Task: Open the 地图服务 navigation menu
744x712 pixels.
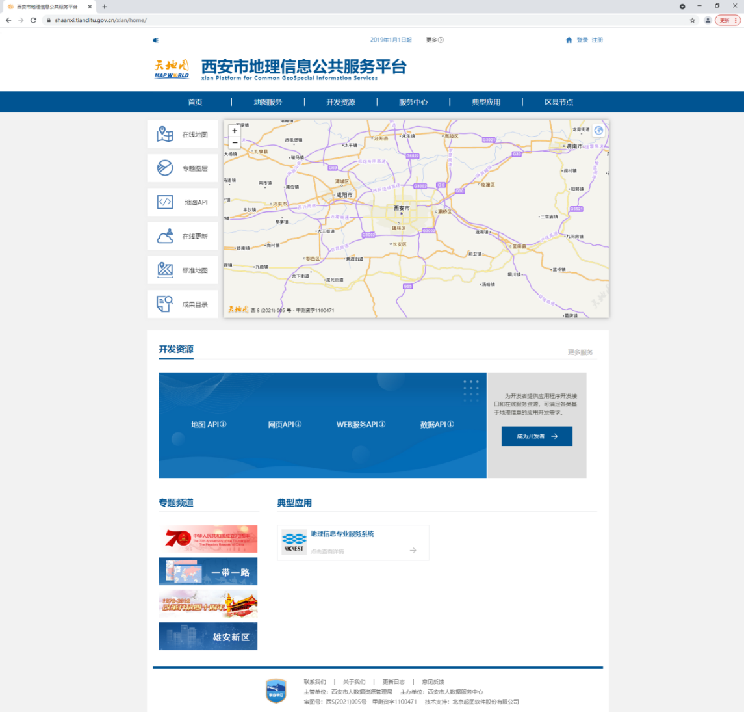Action: point(268,102)
